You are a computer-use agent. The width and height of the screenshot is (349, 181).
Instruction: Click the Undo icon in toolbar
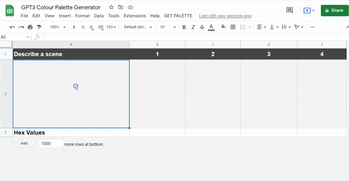point(12,27)
